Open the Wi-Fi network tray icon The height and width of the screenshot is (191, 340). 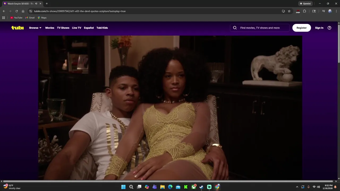click(314, 187)
